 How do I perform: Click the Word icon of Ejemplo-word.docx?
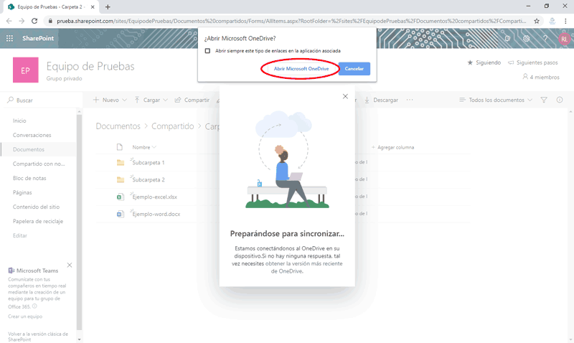(x=120, y=214)
